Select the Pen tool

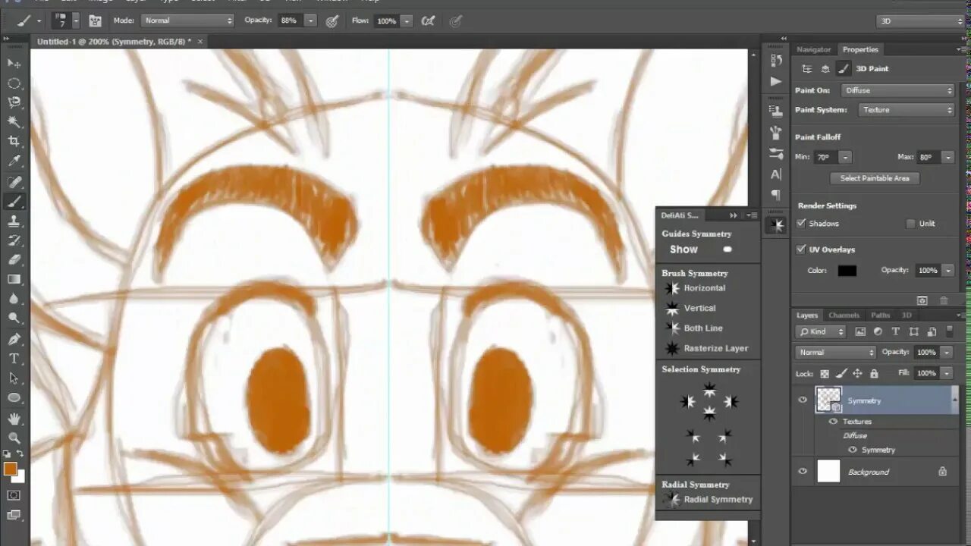[x=14, y=339]
